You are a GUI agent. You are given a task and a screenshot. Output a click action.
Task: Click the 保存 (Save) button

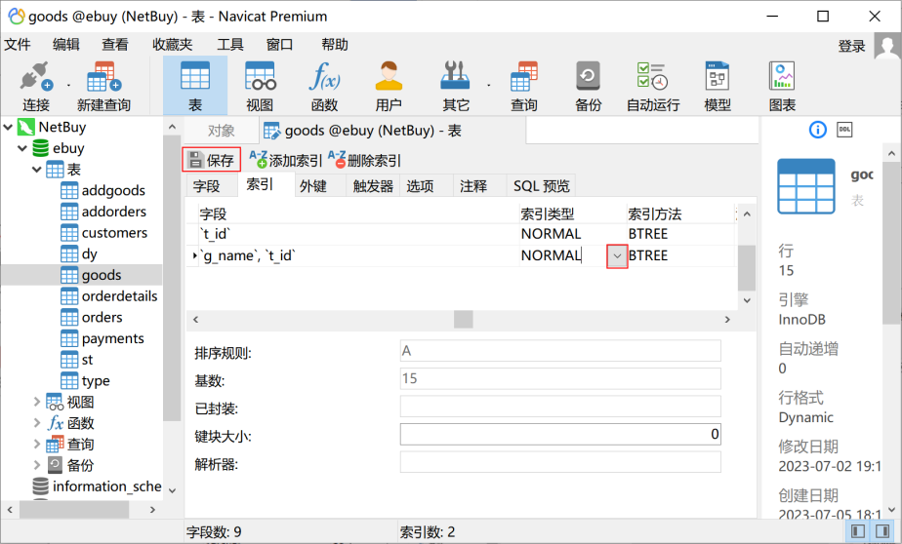tap(212, 160)
